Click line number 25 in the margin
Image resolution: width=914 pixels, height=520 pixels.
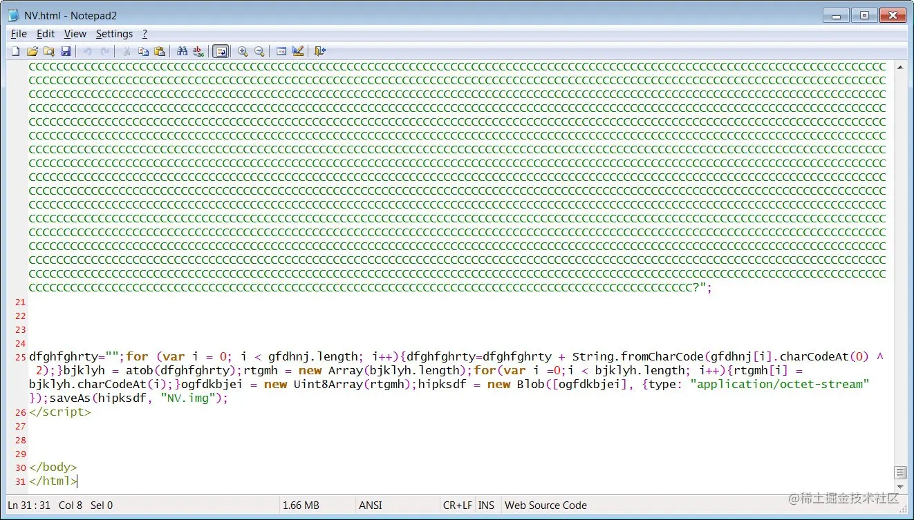click(20, 357)
